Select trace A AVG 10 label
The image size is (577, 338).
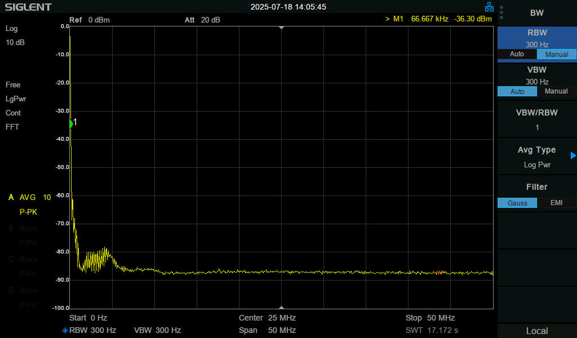tap(29, 198)
